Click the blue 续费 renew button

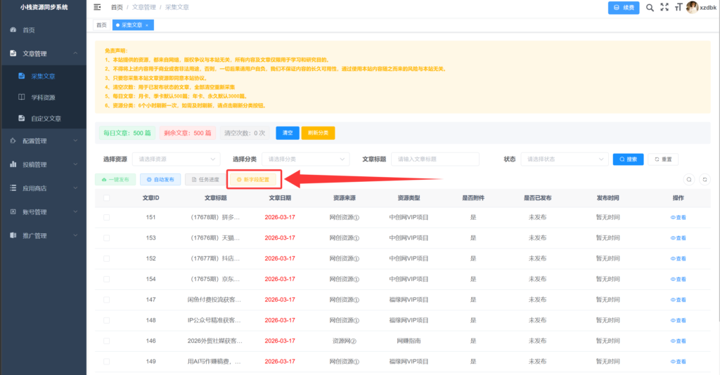(x=624, y=7)
